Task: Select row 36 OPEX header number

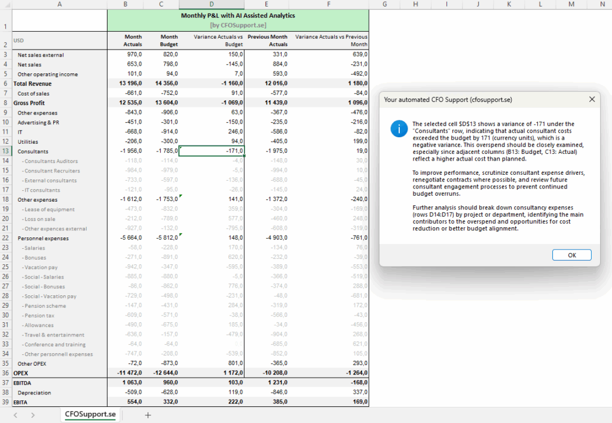Action: tap(5, 373)
